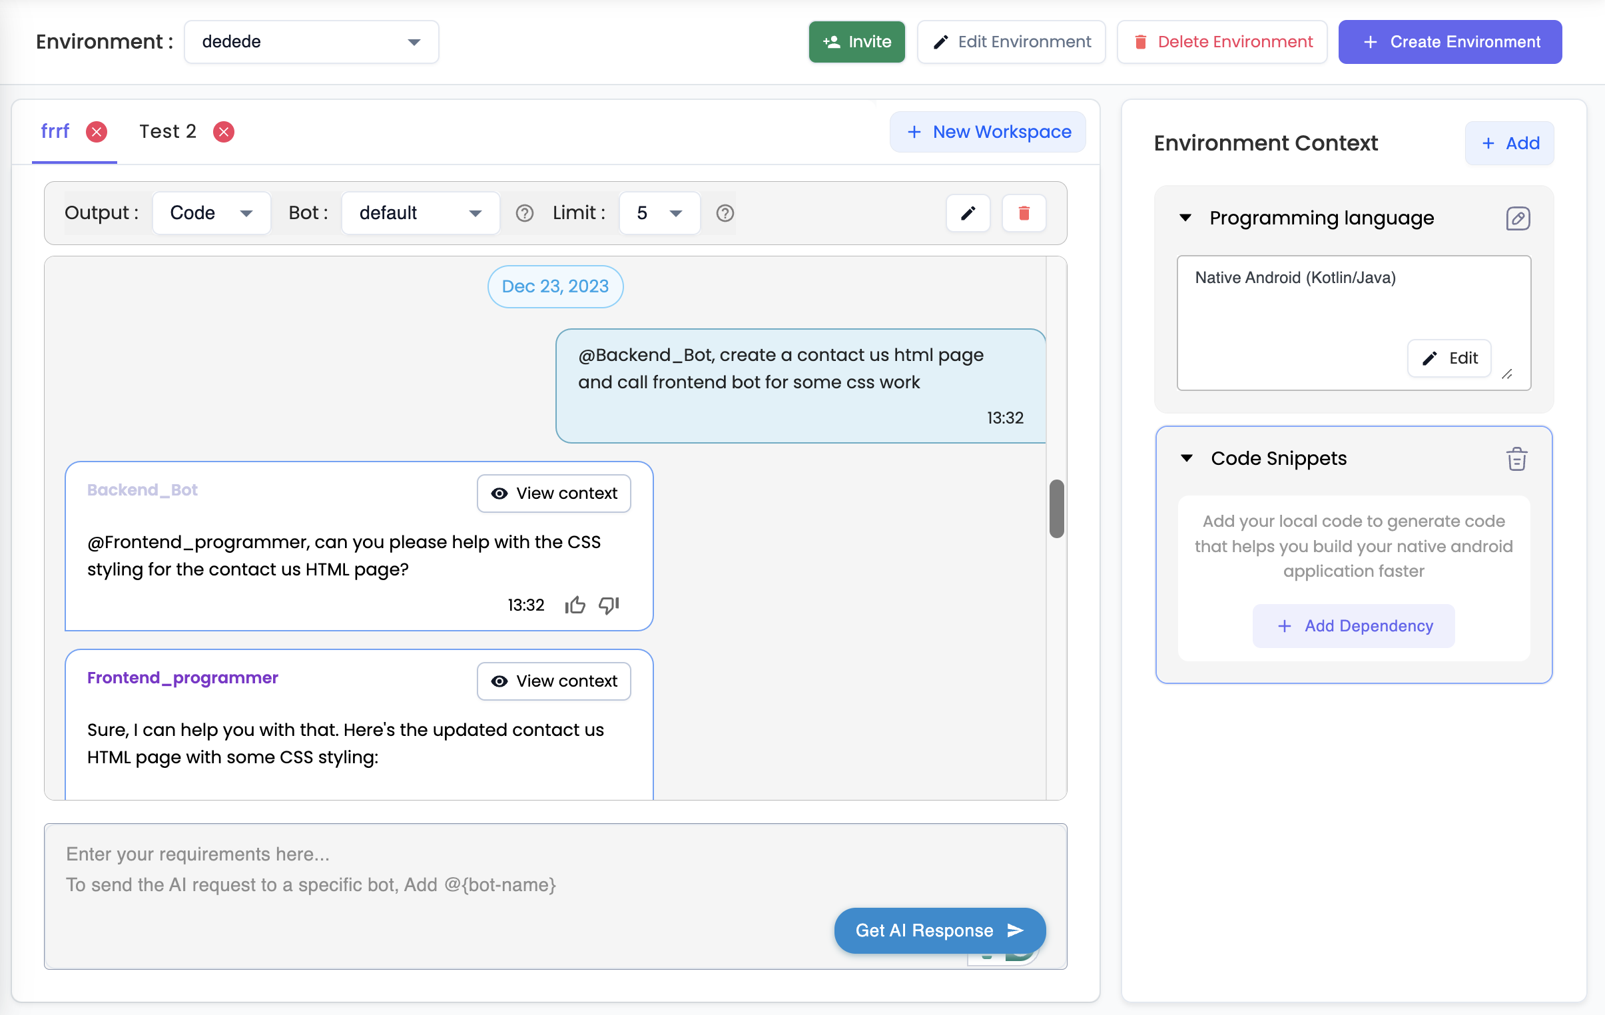1605x1015 pixels.
Task: Collapse the Programming language section
Action: click(x=1184, y=218)
